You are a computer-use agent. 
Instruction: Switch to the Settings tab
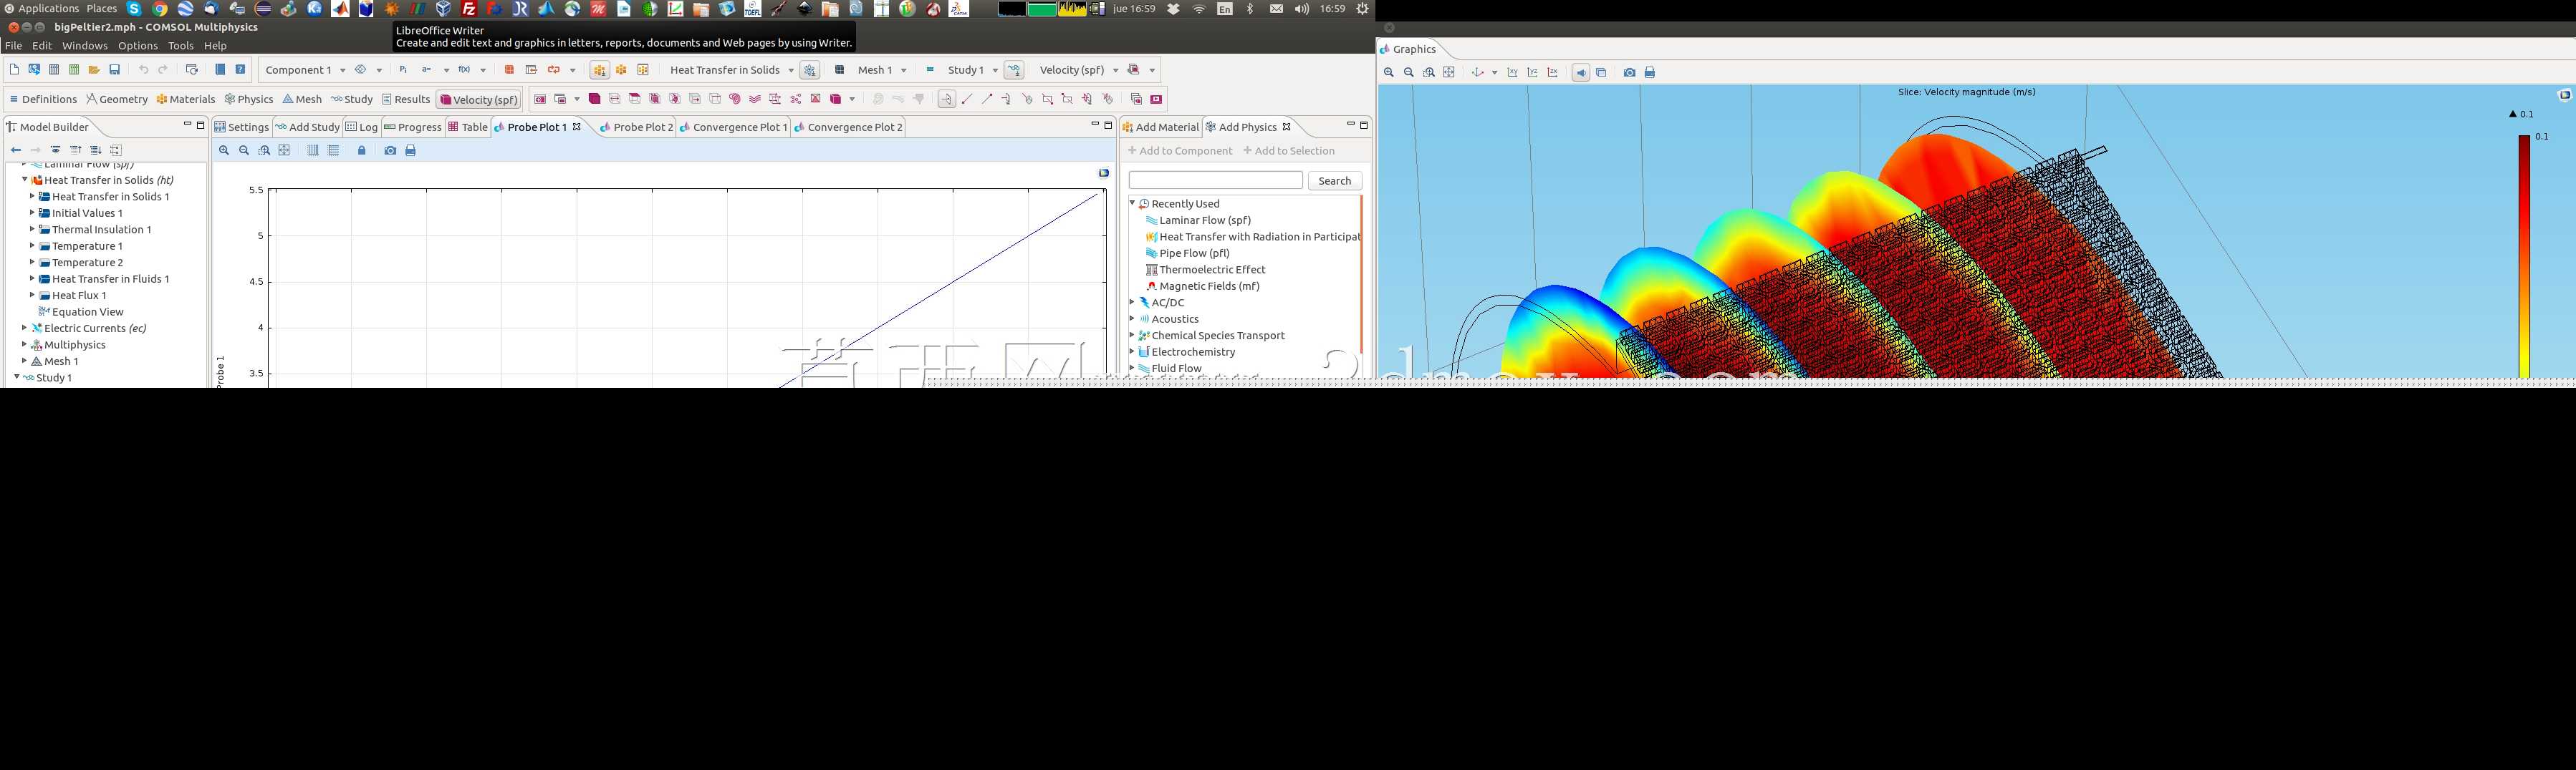pos(242,127)
